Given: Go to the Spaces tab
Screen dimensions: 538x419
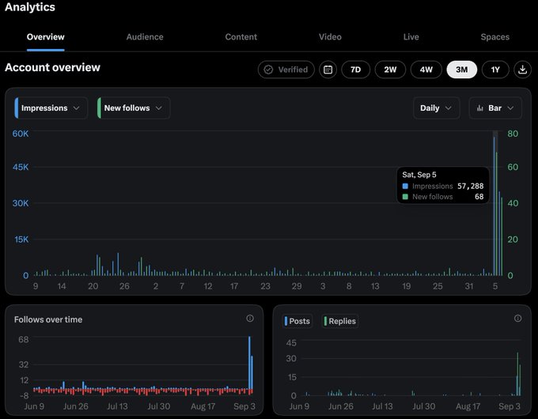Looking at the screenshot, I should [494, 37].
